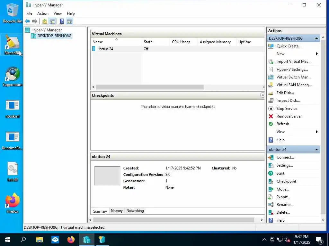Click Move action for ubntun 24
The width and height of the screenshot is (329, 246).
283,189
